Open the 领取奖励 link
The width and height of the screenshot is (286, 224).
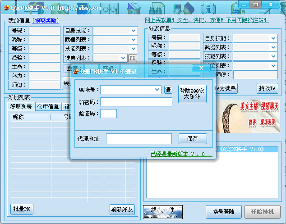(x=46, y=21)
